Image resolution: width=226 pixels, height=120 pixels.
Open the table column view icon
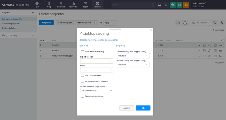[178, 23]
